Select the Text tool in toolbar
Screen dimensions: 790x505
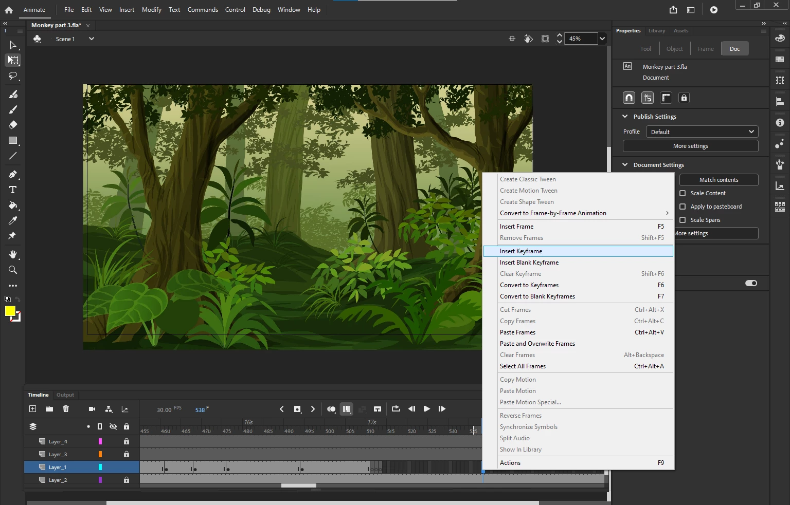click(13, 190)
